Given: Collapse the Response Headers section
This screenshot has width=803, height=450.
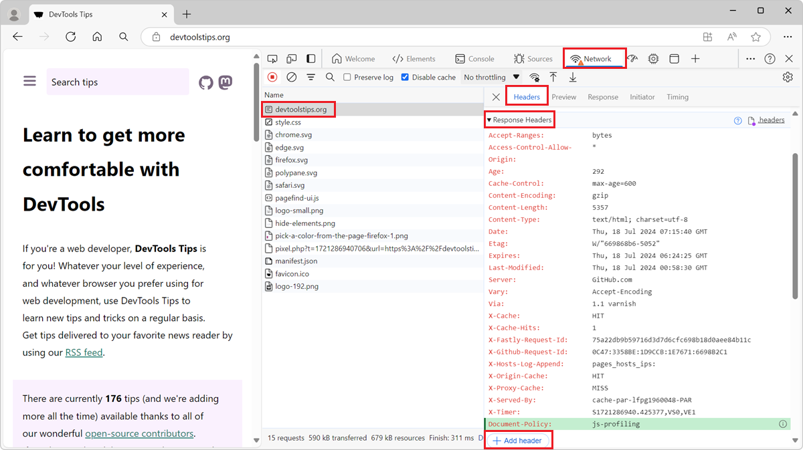Looking at the screenshot, I should pos(491,120).
